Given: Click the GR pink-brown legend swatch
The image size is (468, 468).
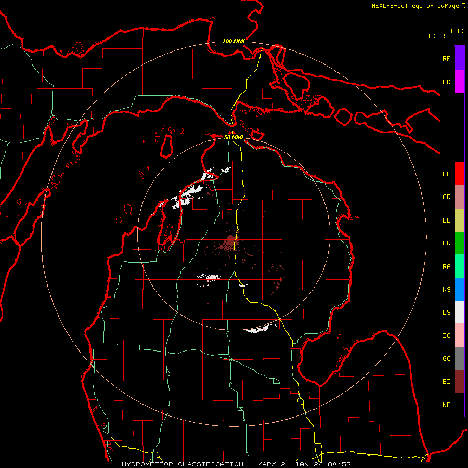Looking at the screenshot, I should [459, 197].
